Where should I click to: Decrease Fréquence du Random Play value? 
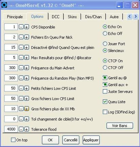pos(21,78)
